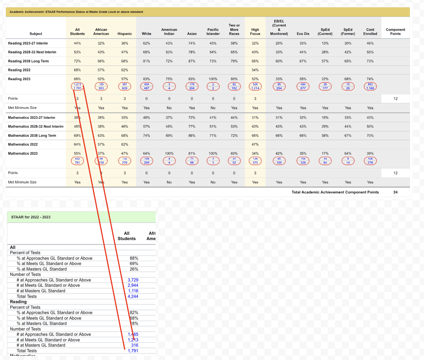
Task: Click the 87% Asian value in Reading 2038 Long Term
Action: [x=192, y=61]
